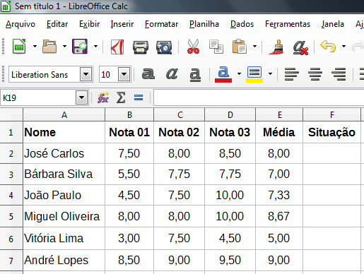Select the Média cell showing 7,33

tap(279, 195)
